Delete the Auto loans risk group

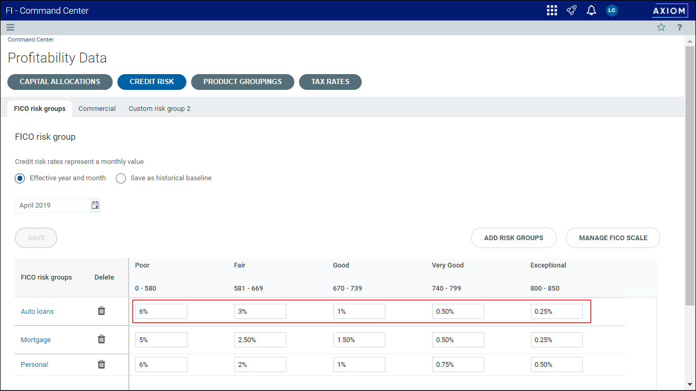[102, 311]
